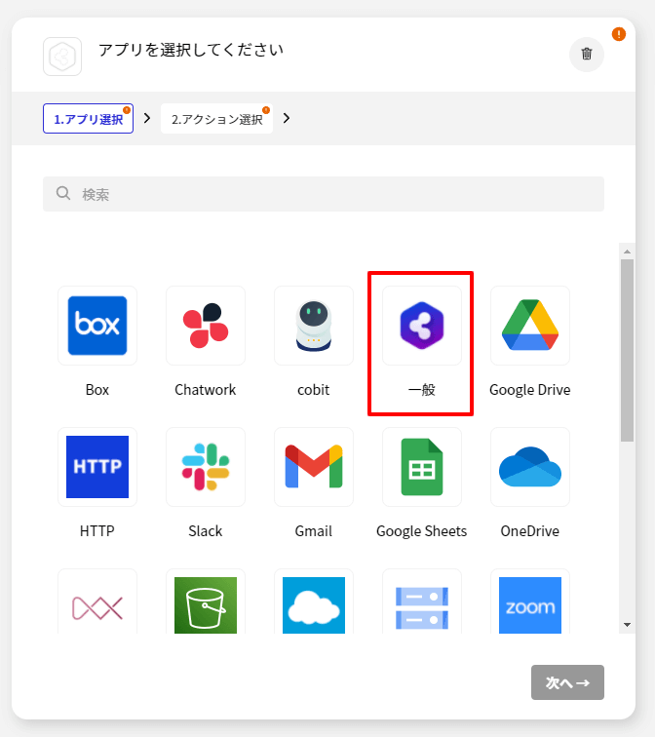Select the 一般 purple hexagon app
This screenshot has height=737, width=655.
pyautogui.click(x=421, y=326)
